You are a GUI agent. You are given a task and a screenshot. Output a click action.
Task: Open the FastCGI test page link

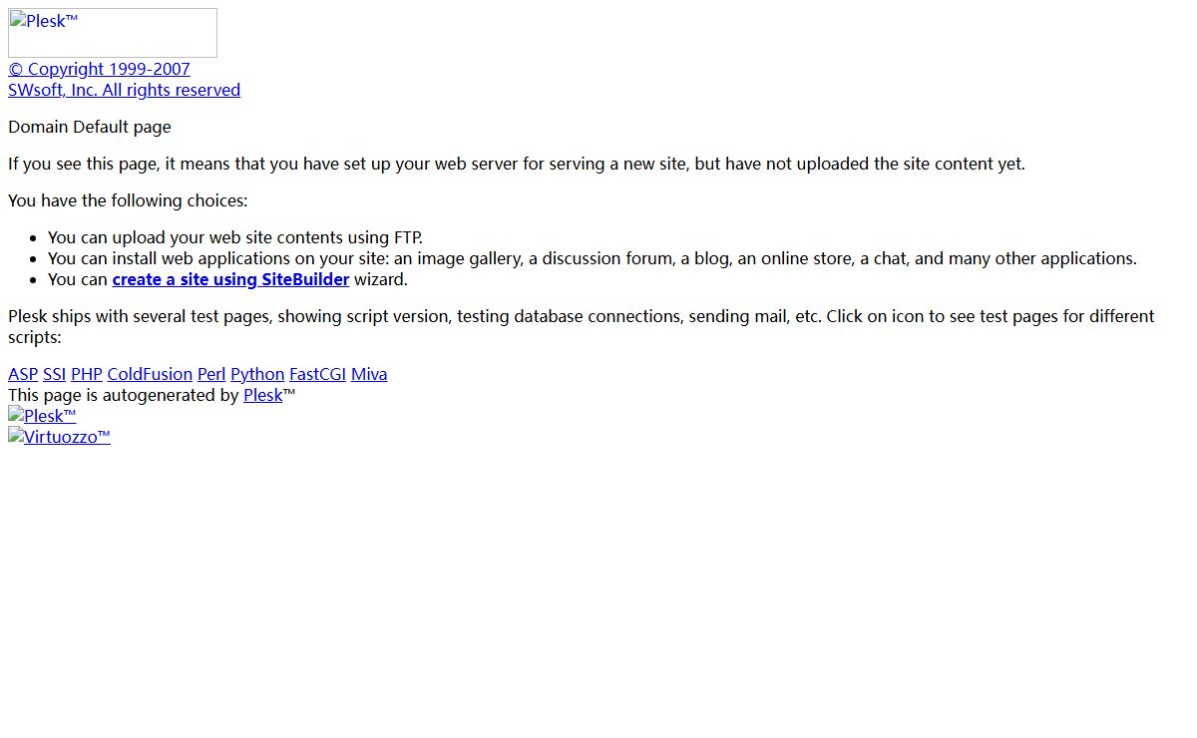317,374
